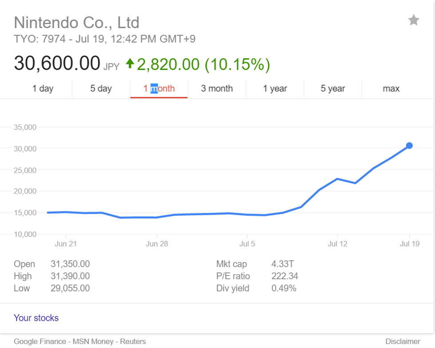Select the 5 day chart range
435x348 pixels.
101,88
